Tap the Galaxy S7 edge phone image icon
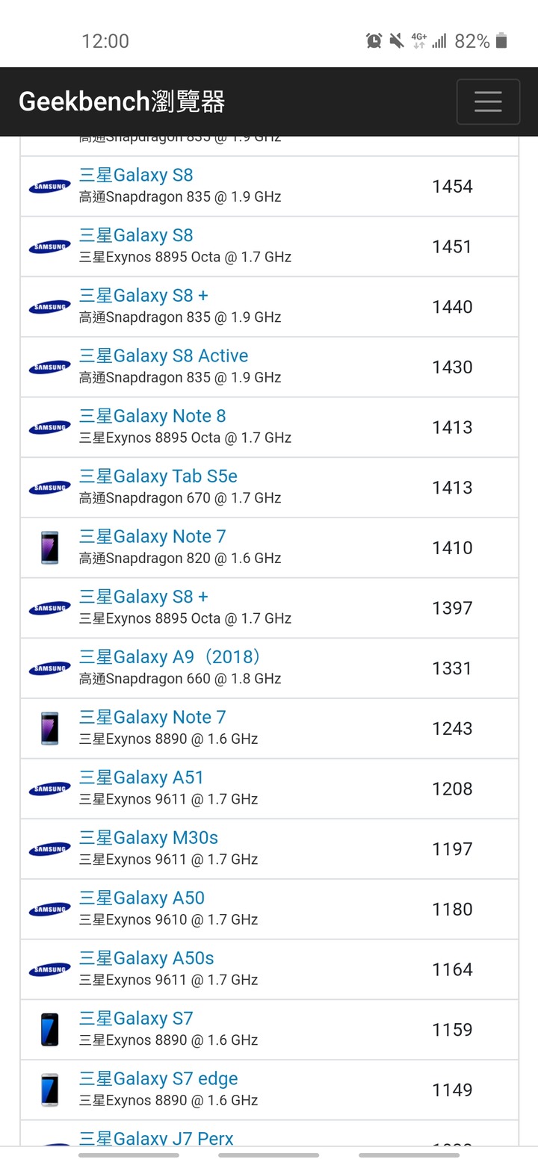The image size is (538, 1165). pyautogui.click(x=49, y=1090)
